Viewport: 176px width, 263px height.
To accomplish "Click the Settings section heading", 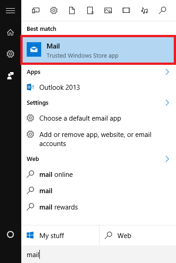I will click(x=38, y=103).
